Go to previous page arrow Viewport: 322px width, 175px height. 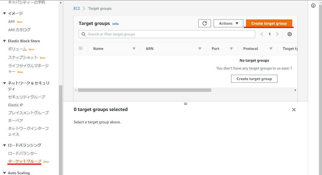(262, 34)
